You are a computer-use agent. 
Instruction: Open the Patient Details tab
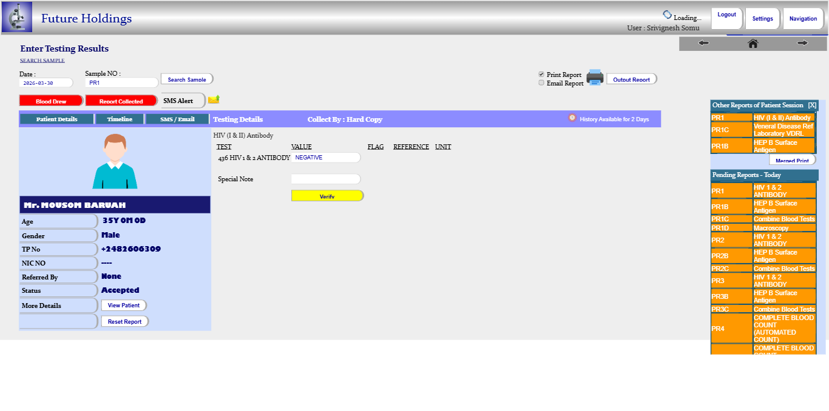(x=56, y=119)
